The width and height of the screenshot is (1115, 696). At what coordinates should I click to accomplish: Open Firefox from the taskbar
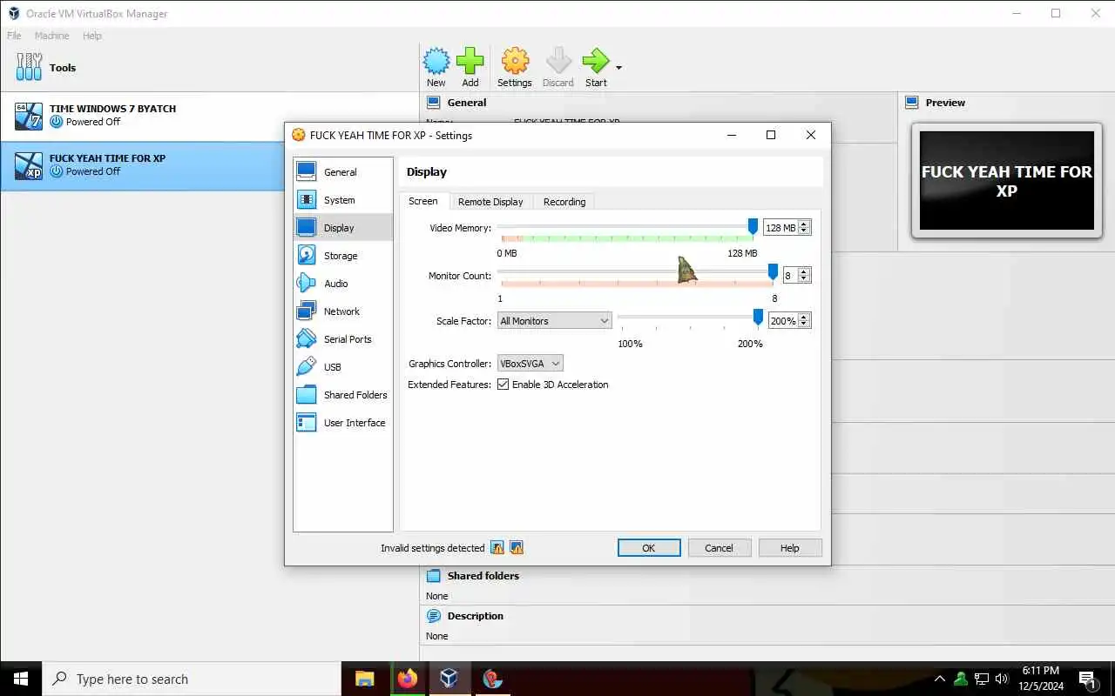[407, 679]
